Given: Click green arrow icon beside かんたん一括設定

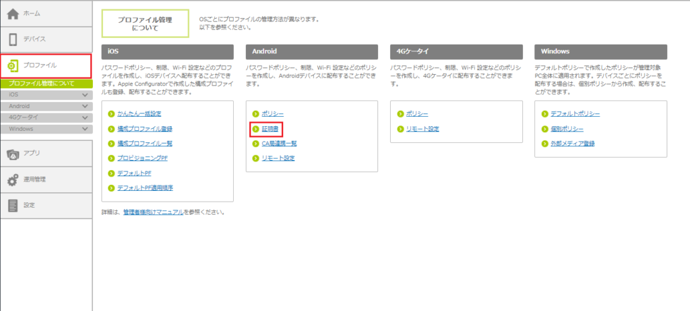Looking at the screenshot, I should pyautogui.click(x=111, y=113).
